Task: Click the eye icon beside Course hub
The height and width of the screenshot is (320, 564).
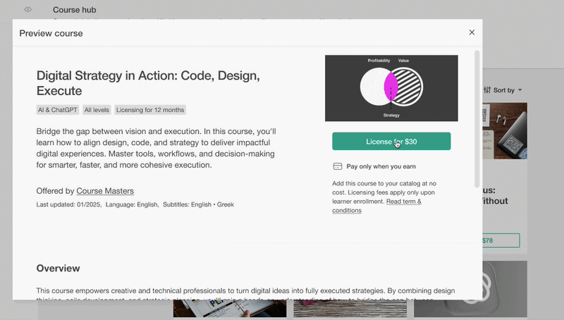Action: [28, 10]
